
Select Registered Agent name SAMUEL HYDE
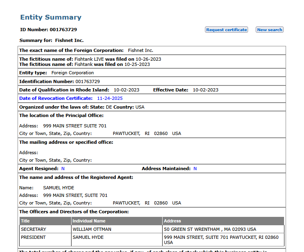pyautogui.click(x=59, y=188)
